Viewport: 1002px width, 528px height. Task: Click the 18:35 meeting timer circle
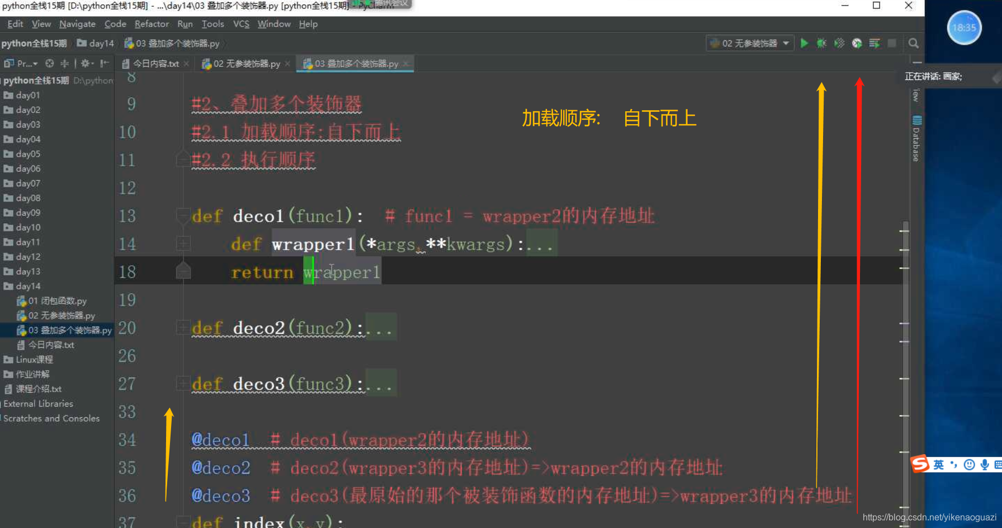pos(964,27)
